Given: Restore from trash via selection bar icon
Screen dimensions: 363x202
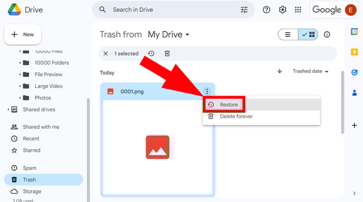Looking at the screenshot, I should (x=151, y=53).
